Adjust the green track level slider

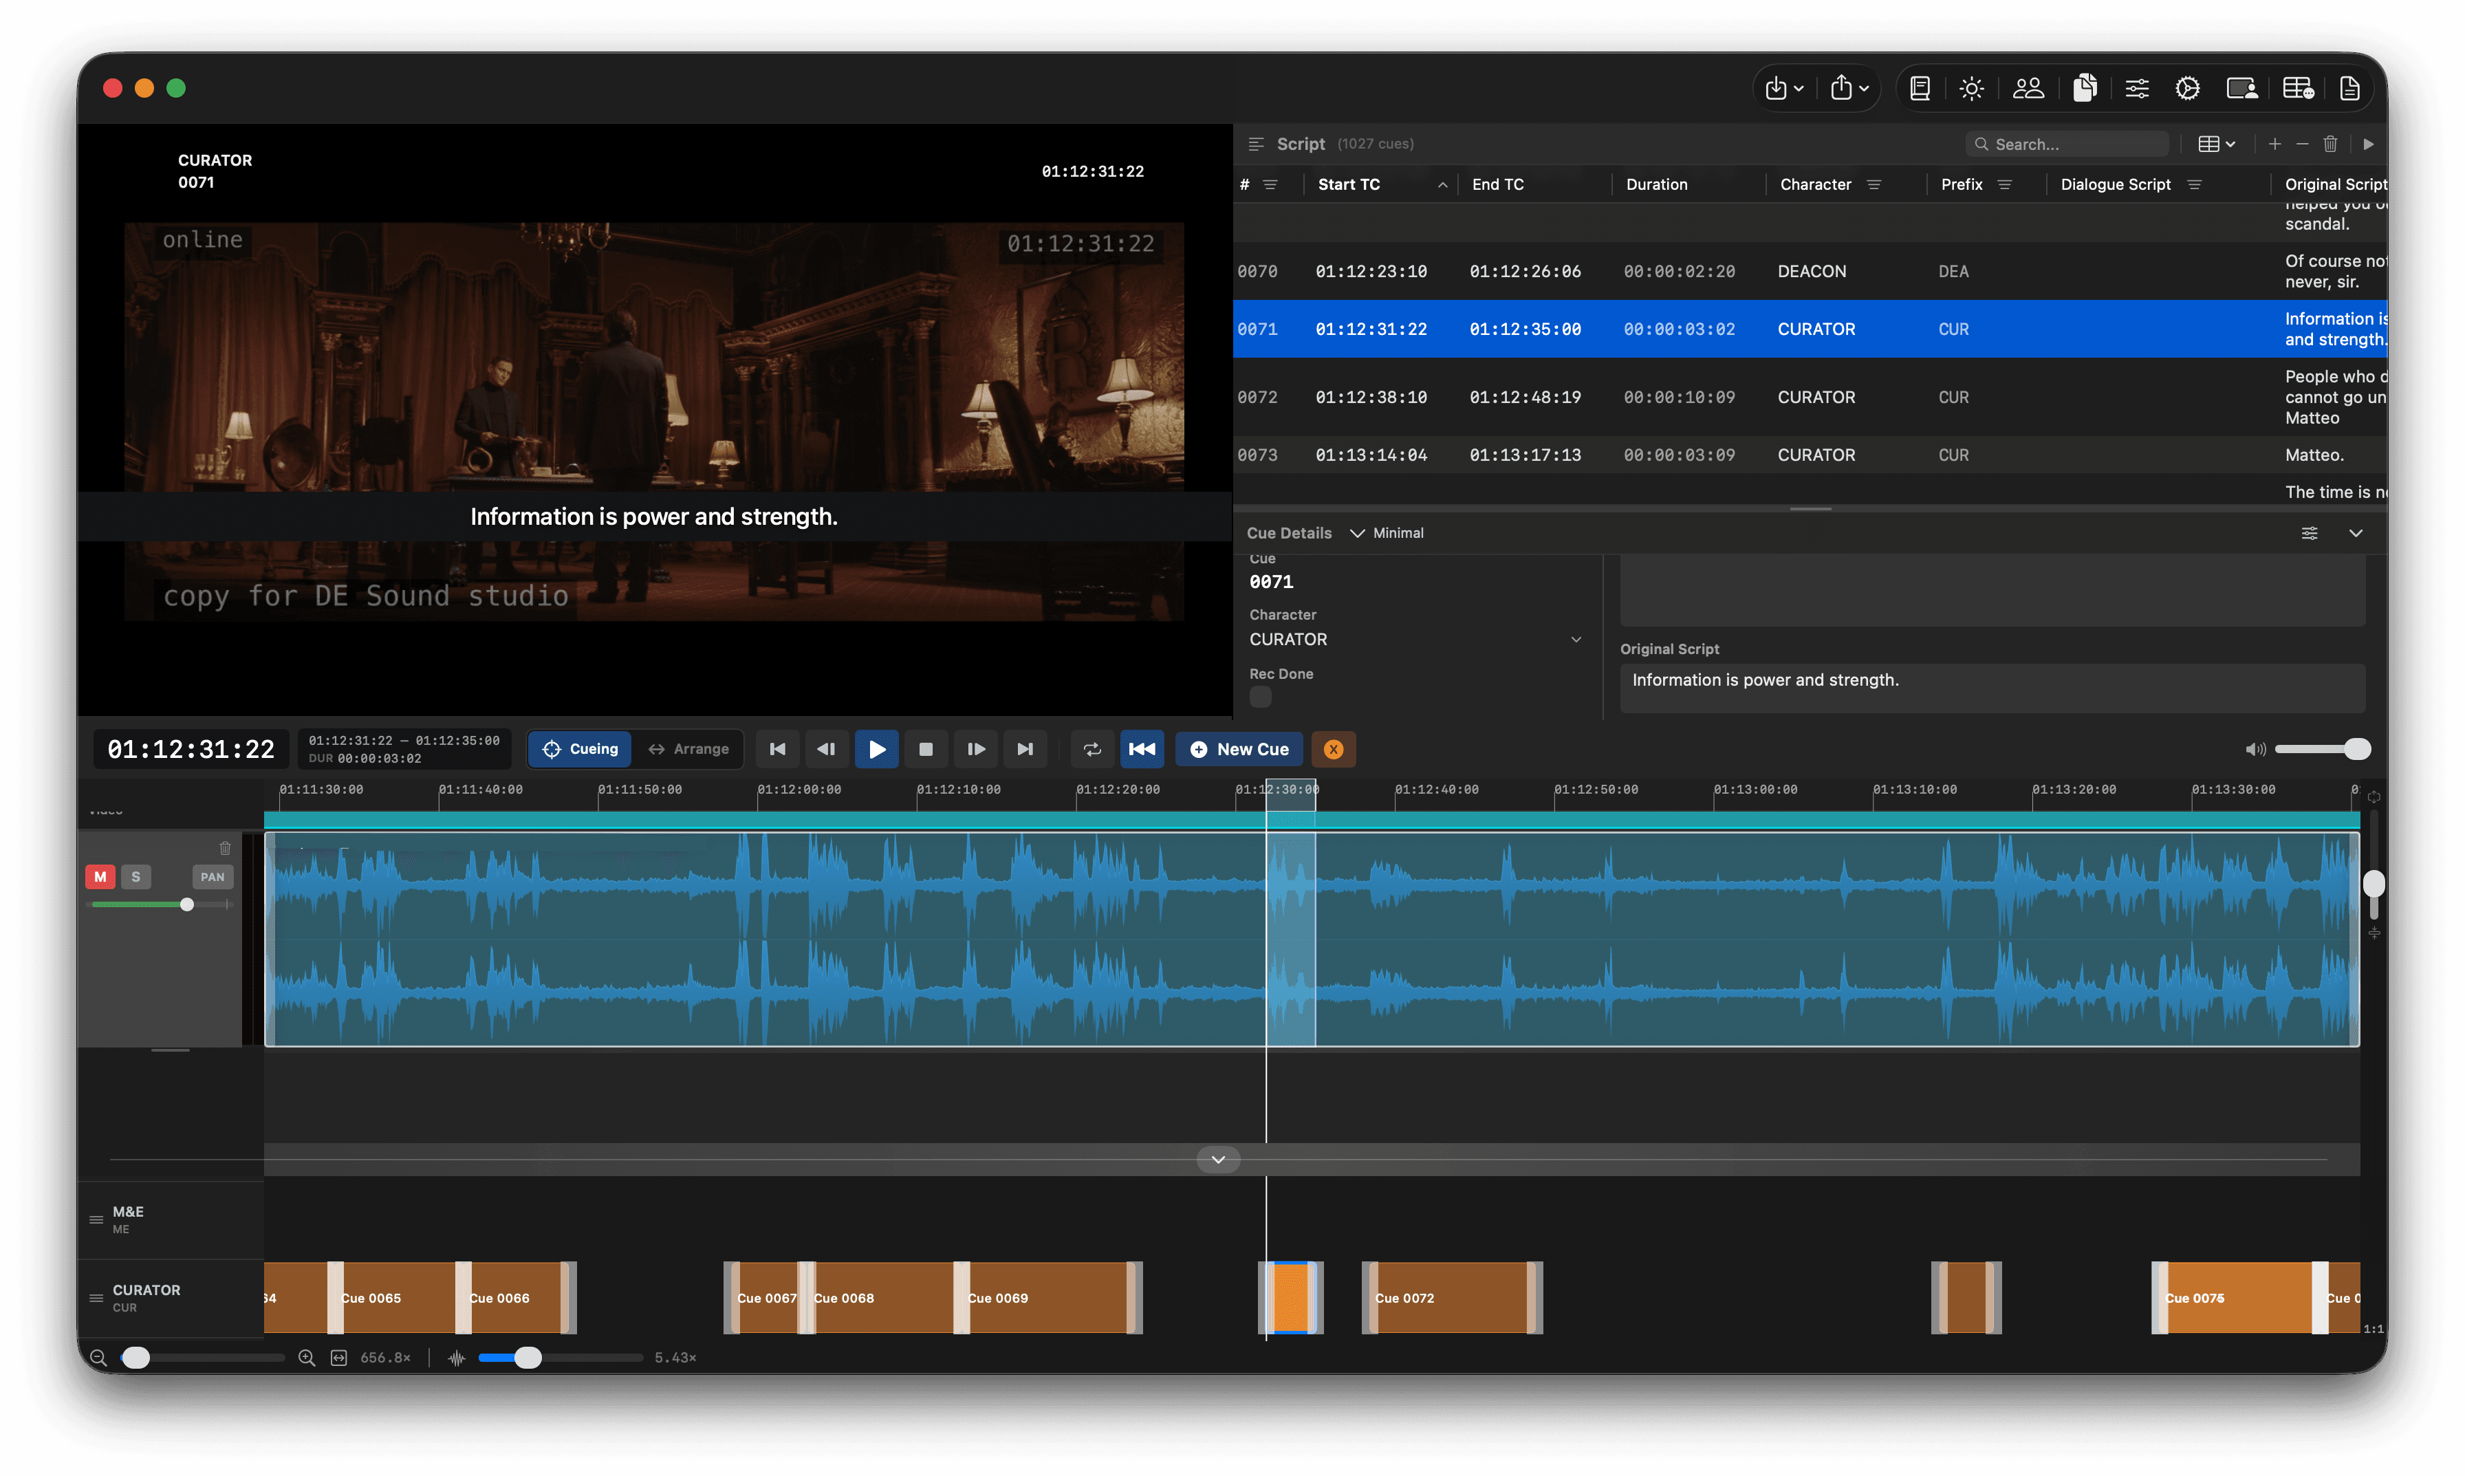[x=160, y=904]
